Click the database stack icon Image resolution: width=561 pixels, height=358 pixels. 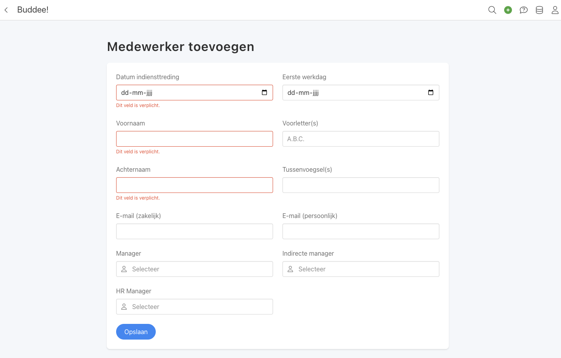[539, 10]
